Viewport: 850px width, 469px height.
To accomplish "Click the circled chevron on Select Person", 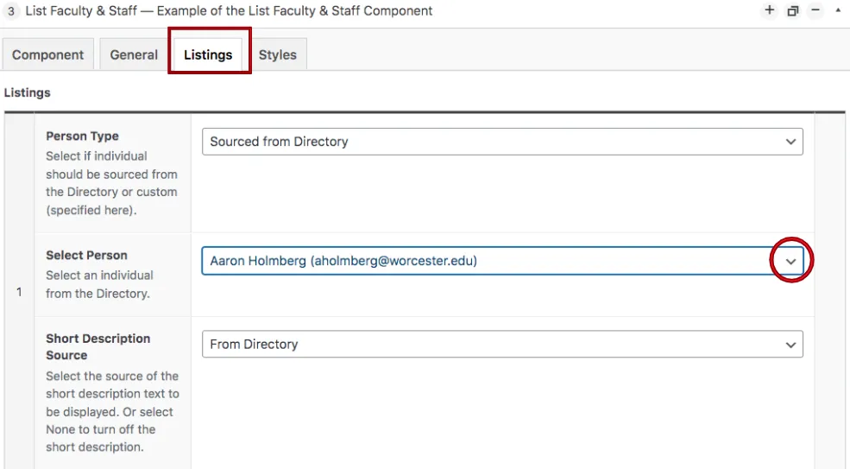I will 790,261.
